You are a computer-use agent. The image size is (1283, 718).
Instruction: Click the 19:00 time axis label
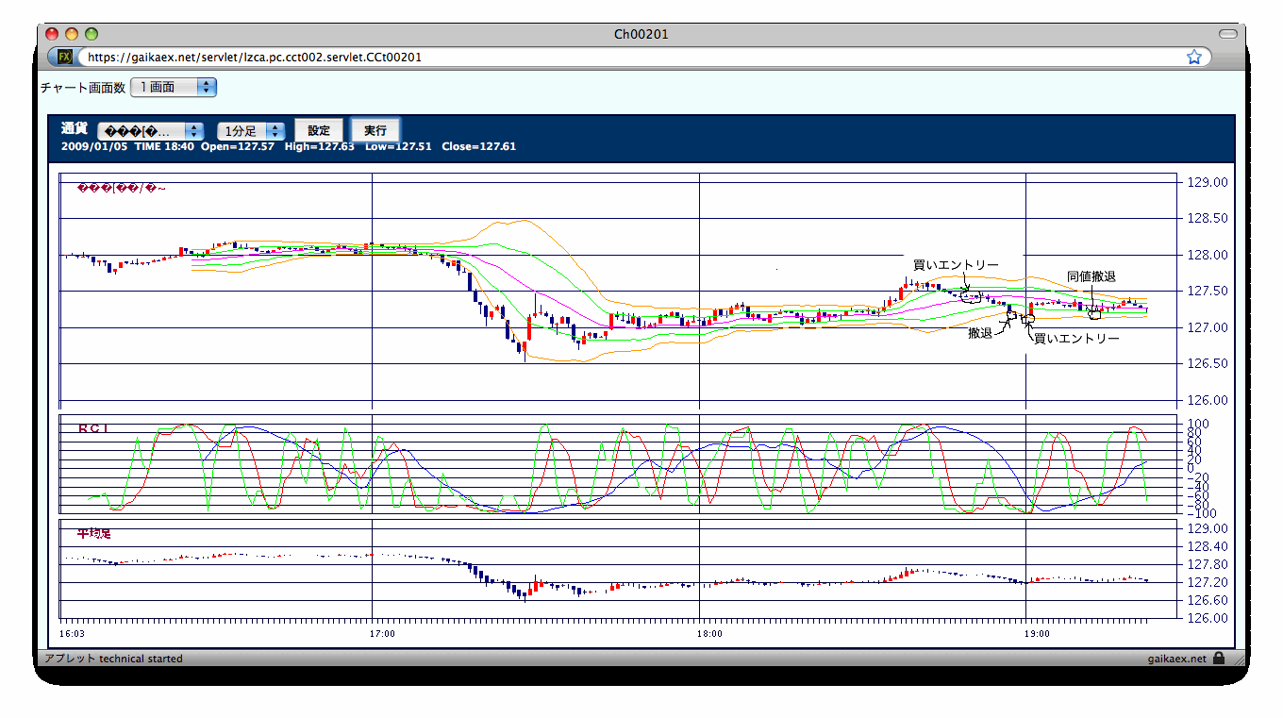click(x=1035, y=634)
